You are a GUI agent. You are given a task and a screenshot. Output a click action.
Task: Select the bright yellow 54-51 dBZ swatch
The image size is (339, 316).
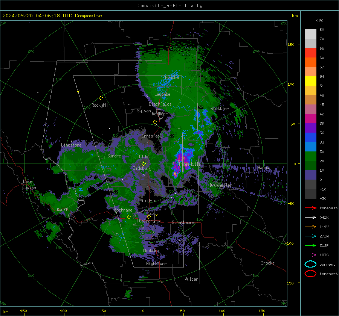coord(310,81)
